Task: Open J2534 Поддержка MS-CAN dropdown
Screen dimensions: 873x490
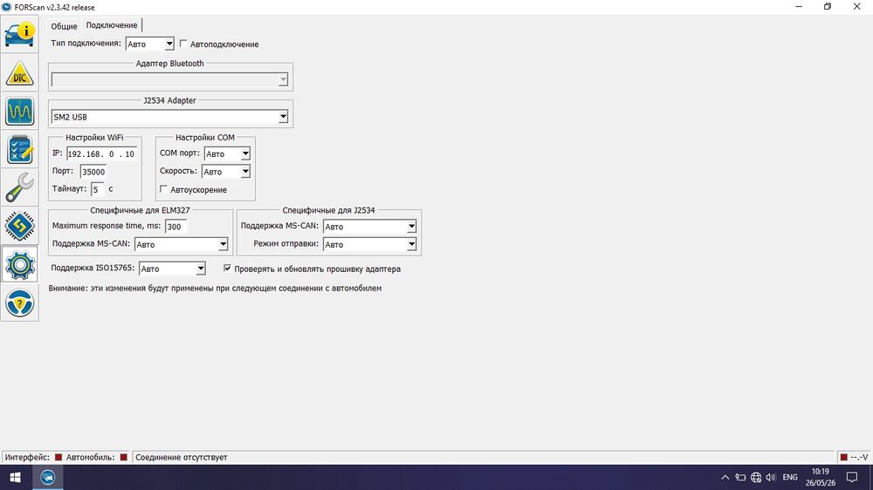Action: [369, 227]
